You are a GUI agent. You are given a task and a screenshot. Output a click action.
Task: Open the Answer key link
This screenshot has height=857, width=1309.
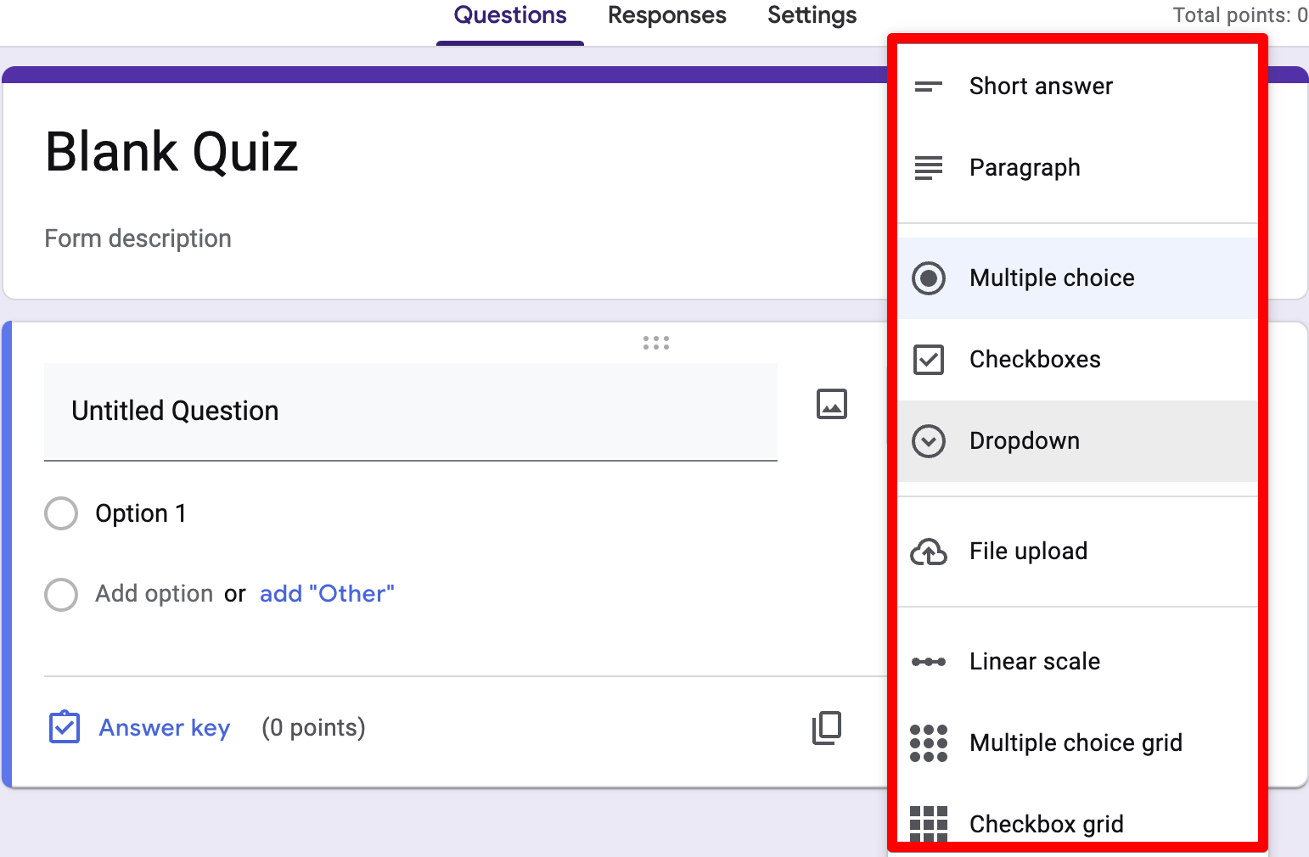pos(165,728)
